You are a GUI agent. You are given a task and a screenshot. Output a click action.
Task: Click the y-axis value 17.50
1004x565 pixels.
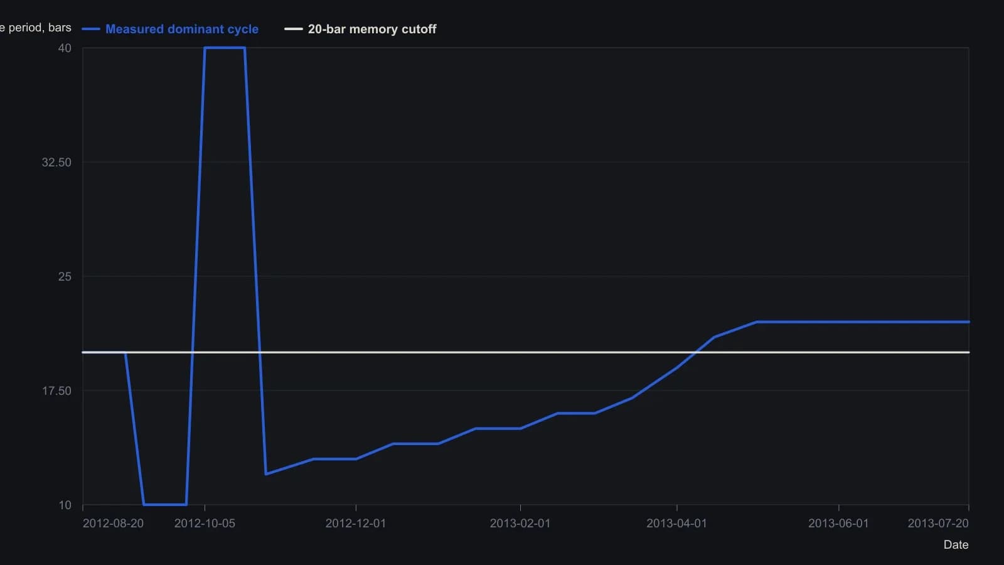tap(56, 390)
